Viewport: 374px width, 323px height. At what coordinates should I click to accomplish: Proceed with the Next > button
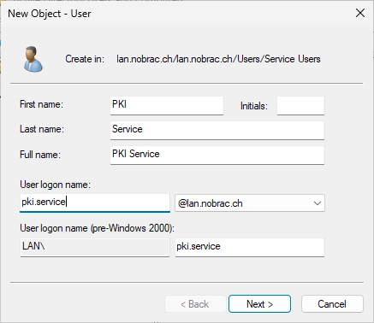(259, 304)
